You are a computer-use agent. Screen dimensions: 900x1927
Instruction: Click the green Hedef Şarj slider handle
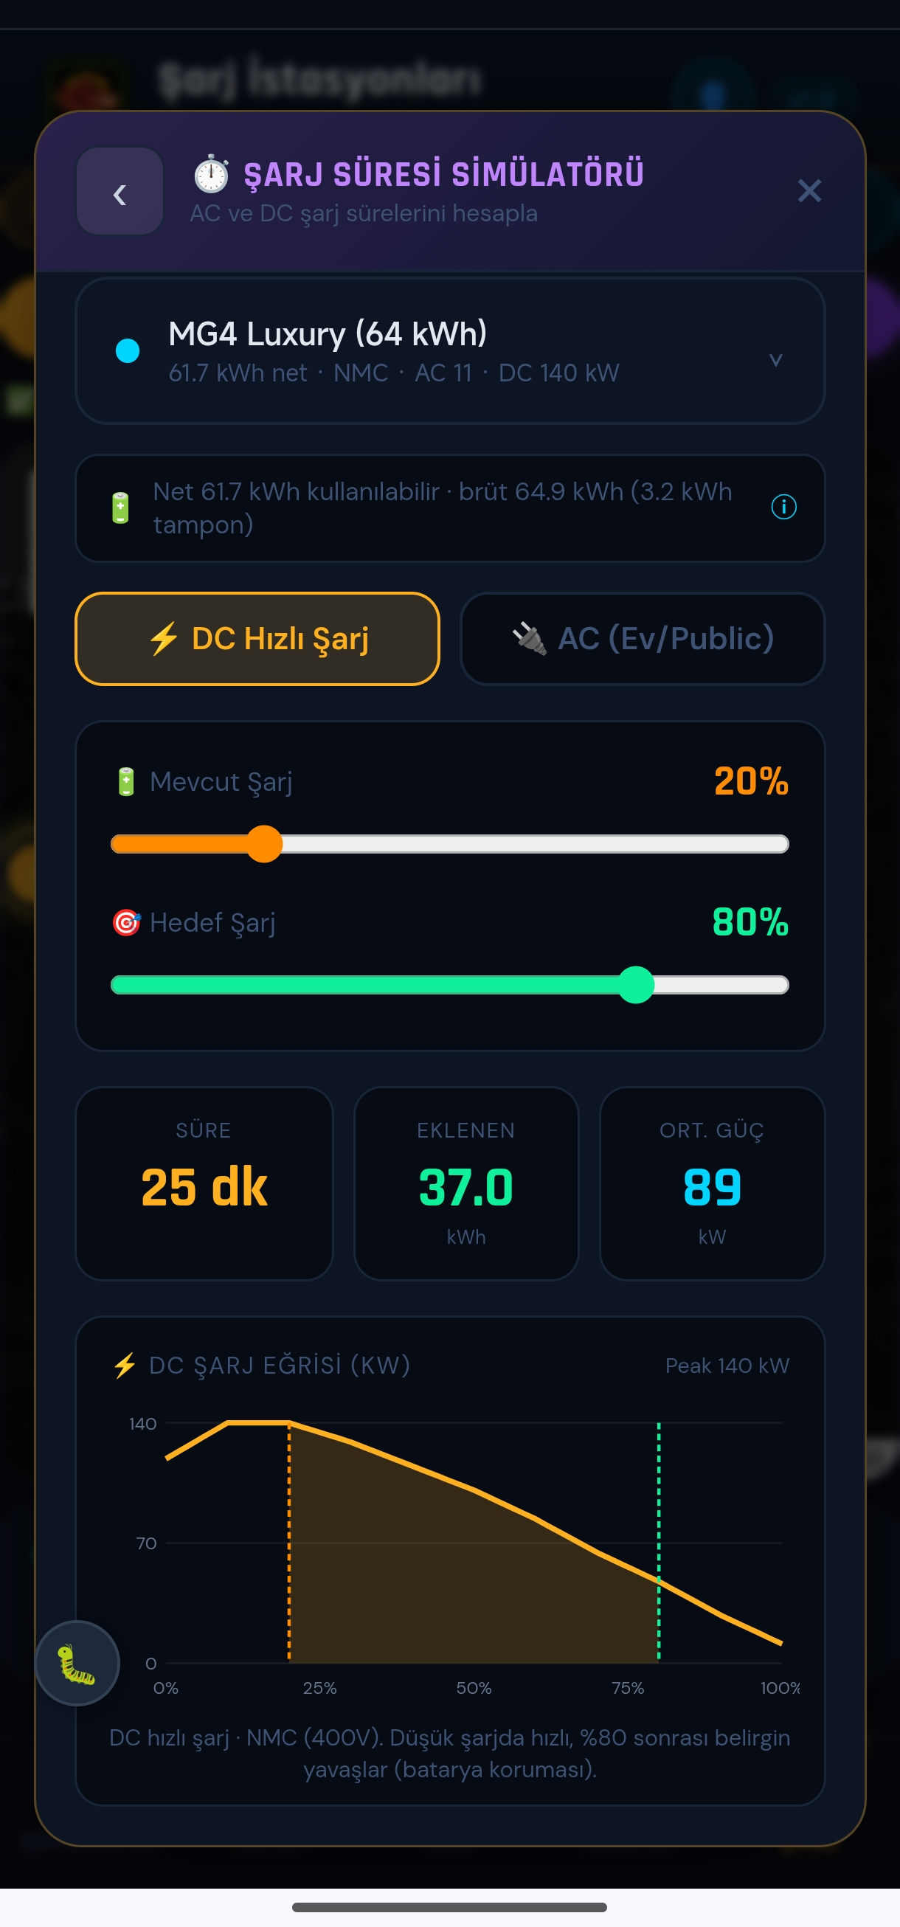[636, 984]
